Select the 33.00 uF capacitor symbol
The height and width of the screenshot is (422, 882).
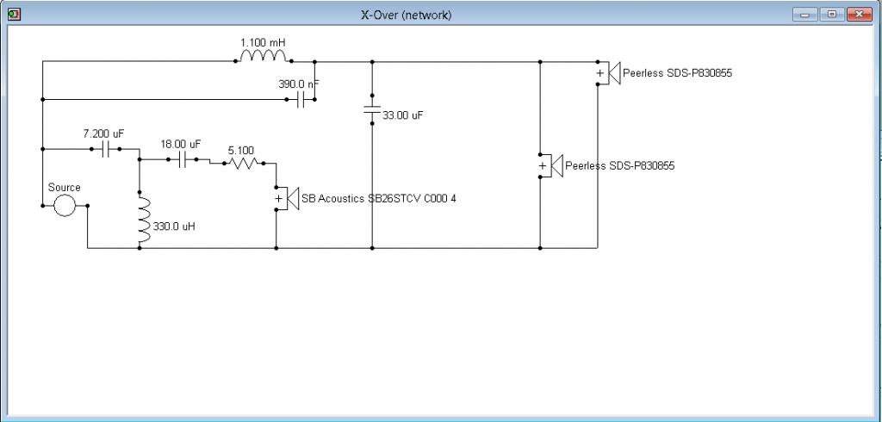pos(372,109)
